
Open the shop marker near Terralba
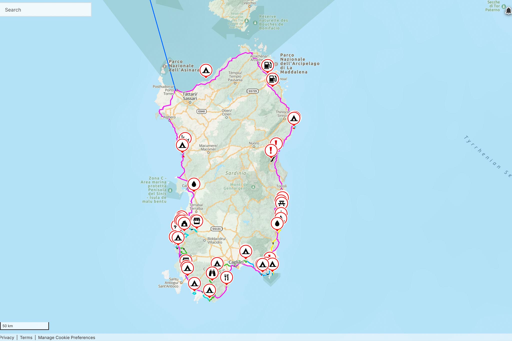click(196, 221)
